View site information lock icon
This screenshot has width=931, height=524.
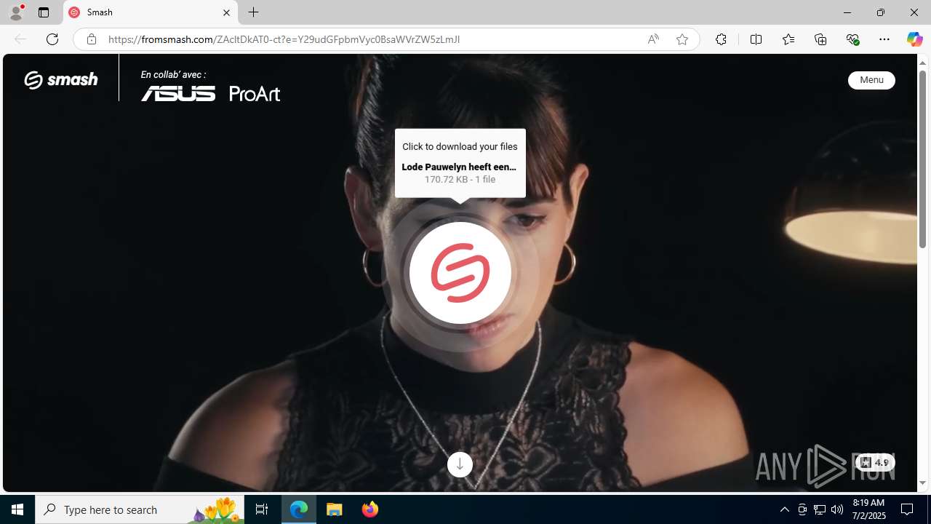92,39
